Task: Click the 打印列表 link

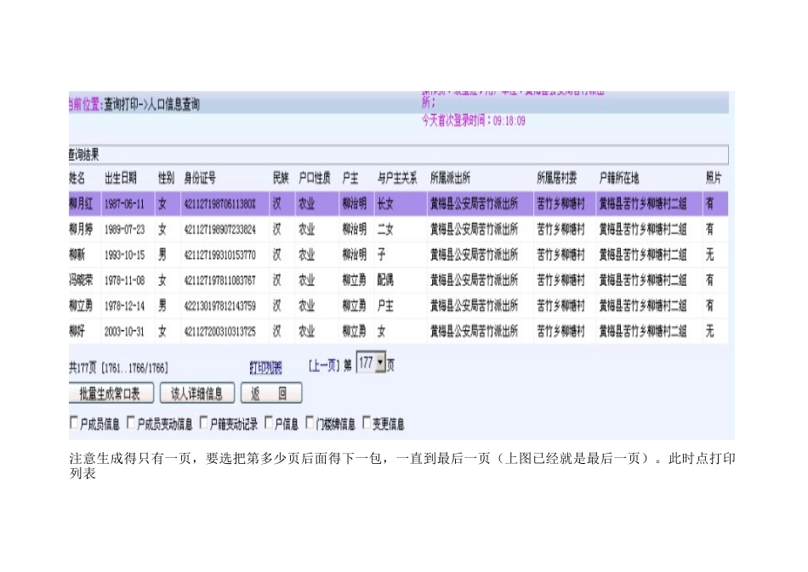Action: point(266,368)
